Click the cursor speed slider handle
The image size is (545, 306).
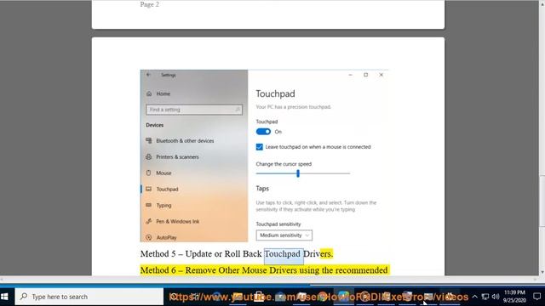[x=298, y=173]
